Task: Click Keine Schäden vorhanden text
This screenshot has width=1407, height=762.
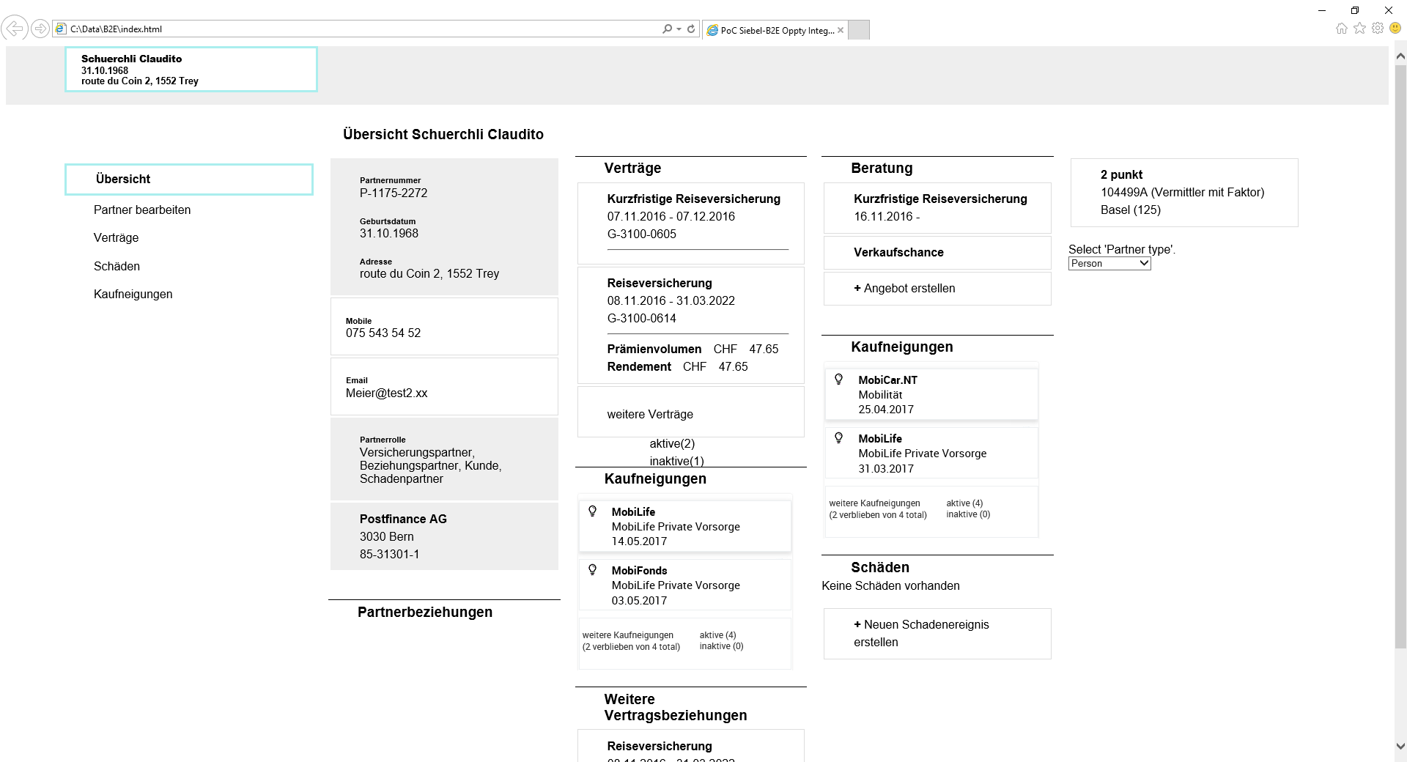Action: (890, 586)
